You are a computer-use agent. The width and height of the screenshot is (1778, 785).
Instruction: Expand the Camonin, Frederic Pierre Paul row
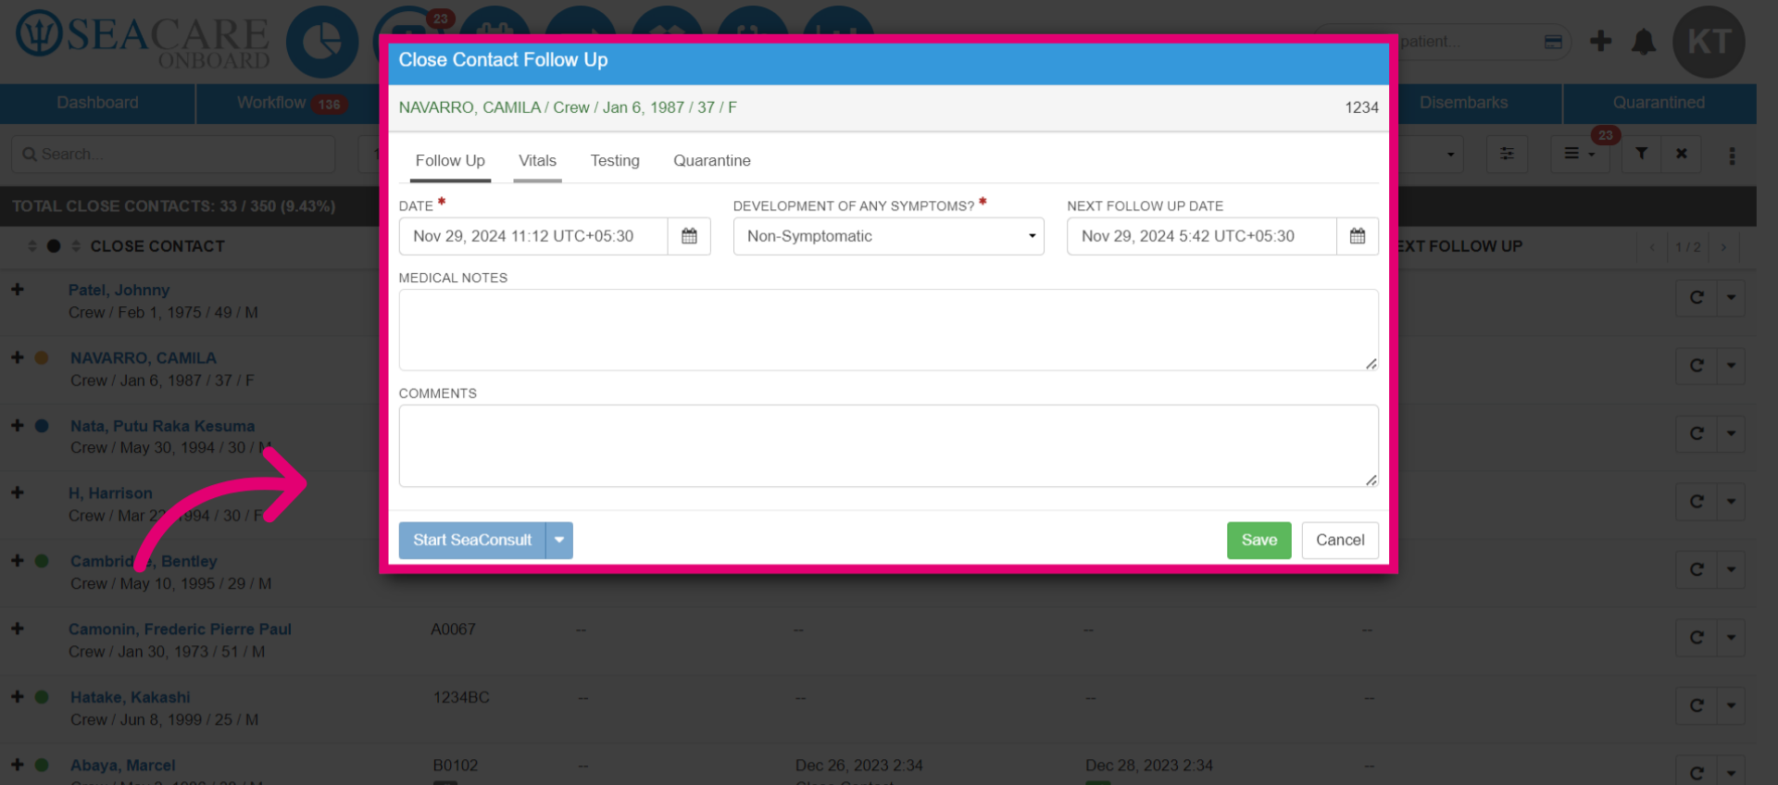pyautogui.click(x=18, y=629)
